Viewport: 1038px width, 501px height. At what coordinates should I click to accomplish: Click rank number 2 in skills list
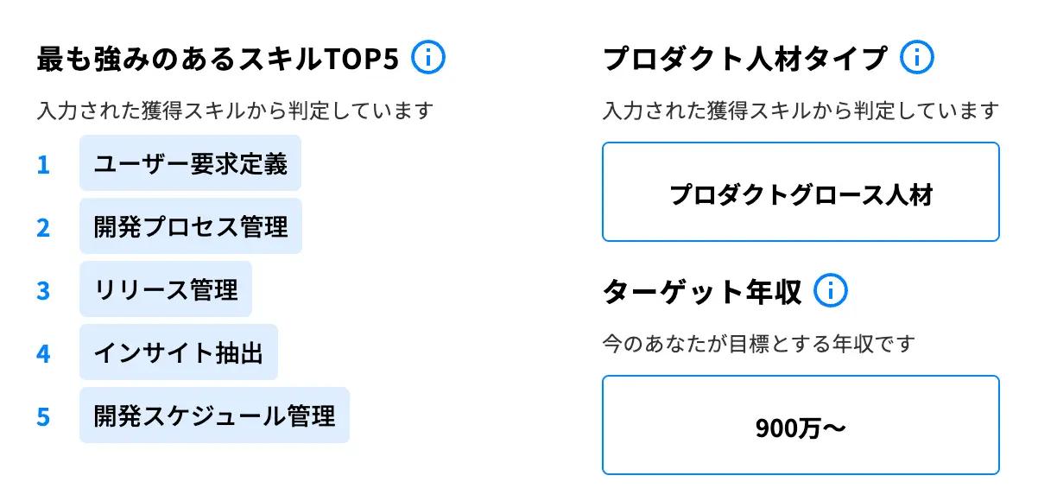tap(43, 227)
